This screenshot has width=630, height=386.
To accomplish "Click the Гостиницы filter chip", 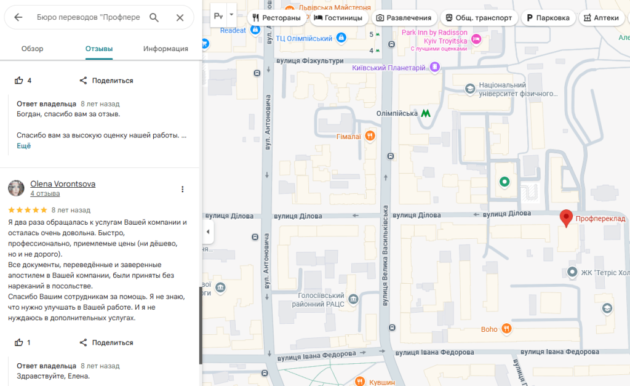I will point(338,18).
